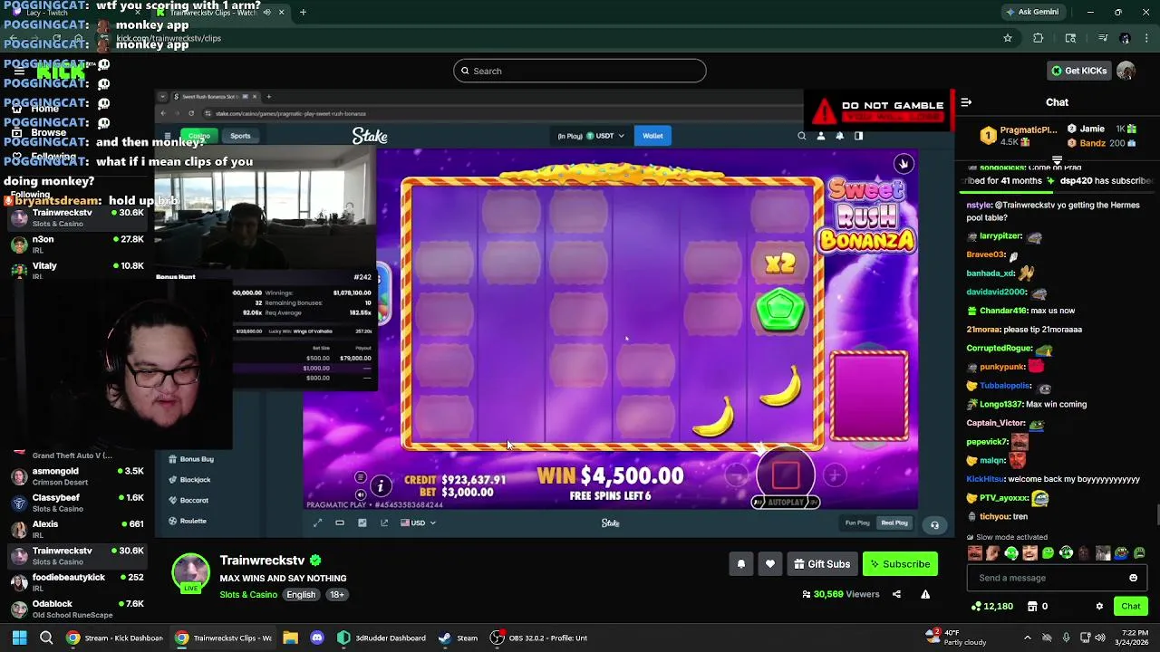This screenshot has width=1160, height=652.
Task: Pop out the game window icon
Action: point(384,523)
